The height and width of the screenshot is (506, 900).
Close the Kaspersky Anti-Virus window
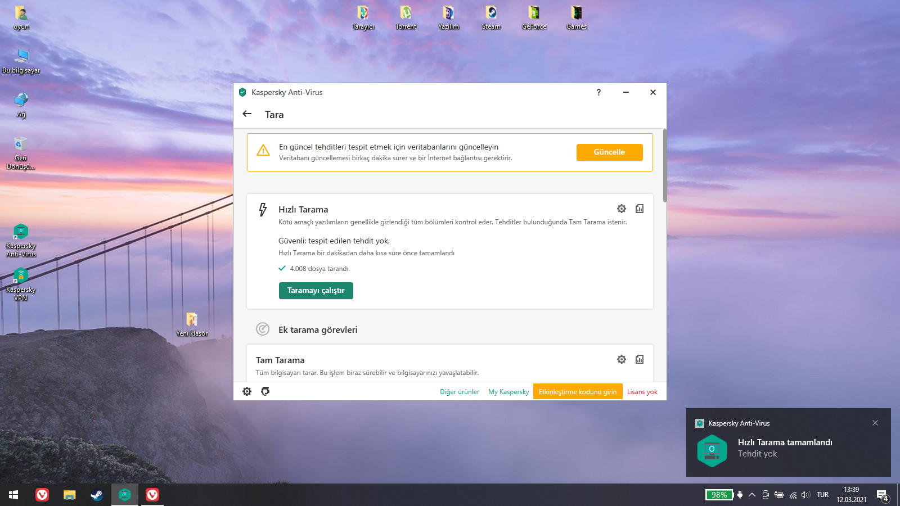click(653, 92)
